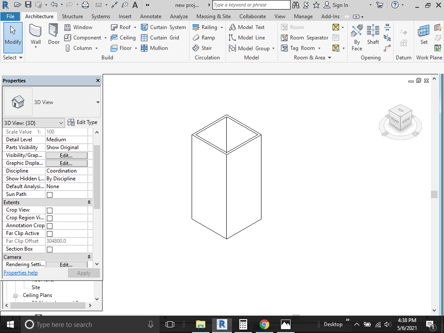Edit Graphic Display options
Image resolution: width=444 pixels, height=333 pixels.
pos(66,163)
